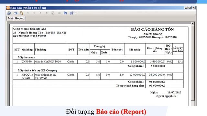The image size is (207, 116).
Task: Click the Tổng trị giá hàng tồn label
Action: (x=130, y=86)
